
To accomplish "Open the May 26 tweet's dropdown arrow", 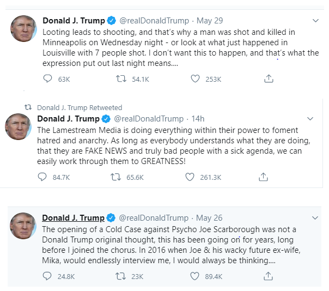I will pyautogui.click(x=315, y=218).
